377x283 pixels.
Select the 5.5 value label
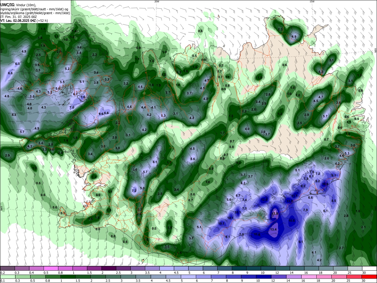62,82
